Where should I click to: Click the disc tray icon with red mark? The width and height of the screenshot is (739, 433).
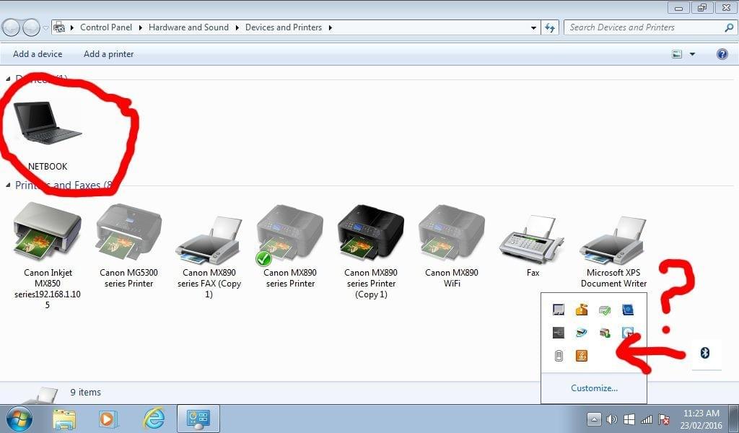click(x=628, y=333)
